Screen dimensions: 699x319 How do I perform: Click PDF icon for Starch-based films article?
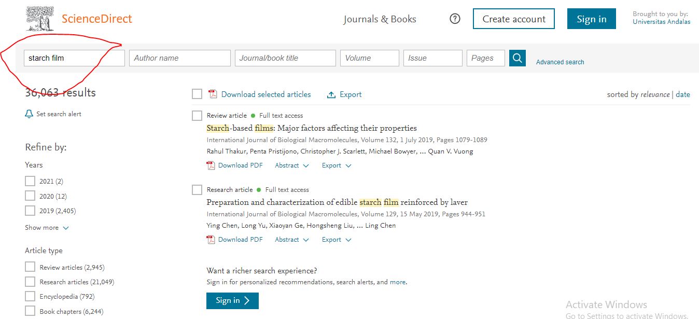(x=211, y=165)
